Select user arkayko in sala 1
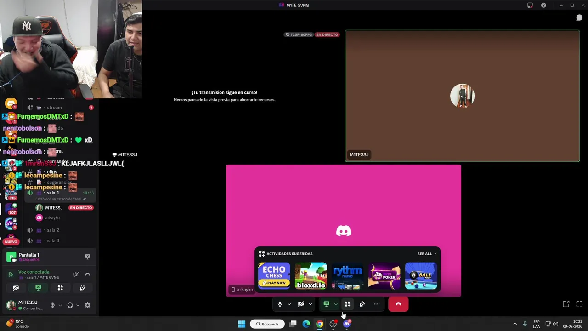This screenshot has height=331, width=588. (x=52, y=217)
